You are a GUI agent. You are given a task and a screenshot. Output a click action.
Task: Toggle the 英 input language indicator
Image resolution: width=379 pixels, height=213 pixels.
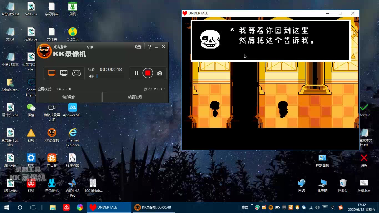pyautogui.click(x=333, y=207)
